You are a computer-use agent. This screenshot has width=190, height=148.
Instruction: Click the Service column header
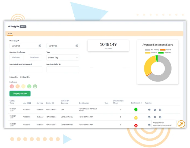[x=40, y=103]
